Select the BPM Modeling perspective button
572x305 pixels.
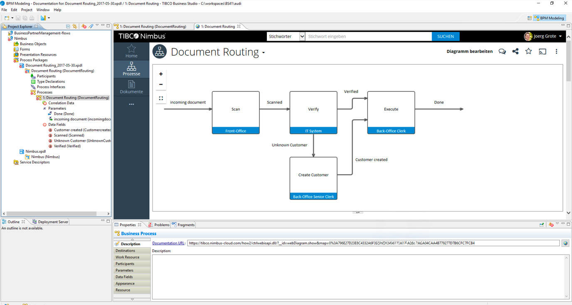(549, 18)
